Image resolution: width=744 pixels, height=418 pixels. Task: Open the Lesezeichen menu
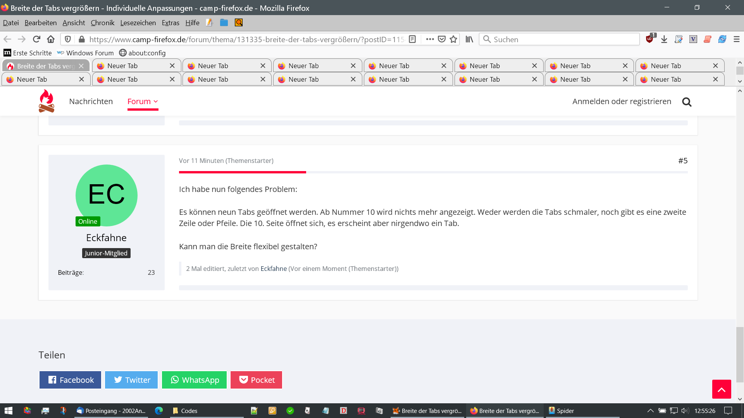point(138,23)
